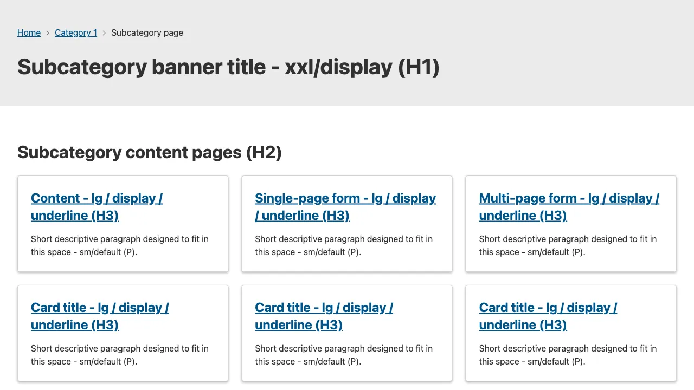694x390 pixels.
Task: Click the paragraph in the first Card title card
Action: point(119,355)
